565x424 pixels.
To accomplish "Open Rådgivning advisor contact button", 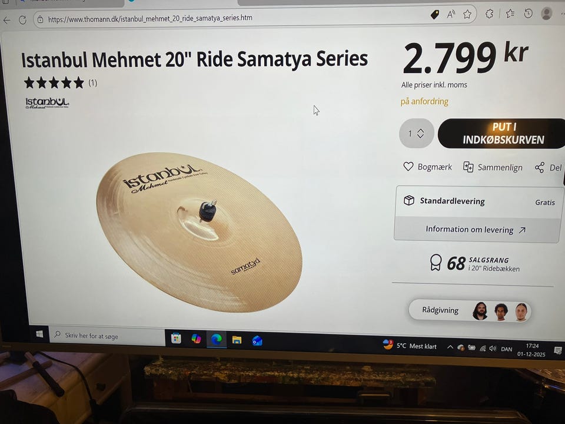I will coord(470,310).
